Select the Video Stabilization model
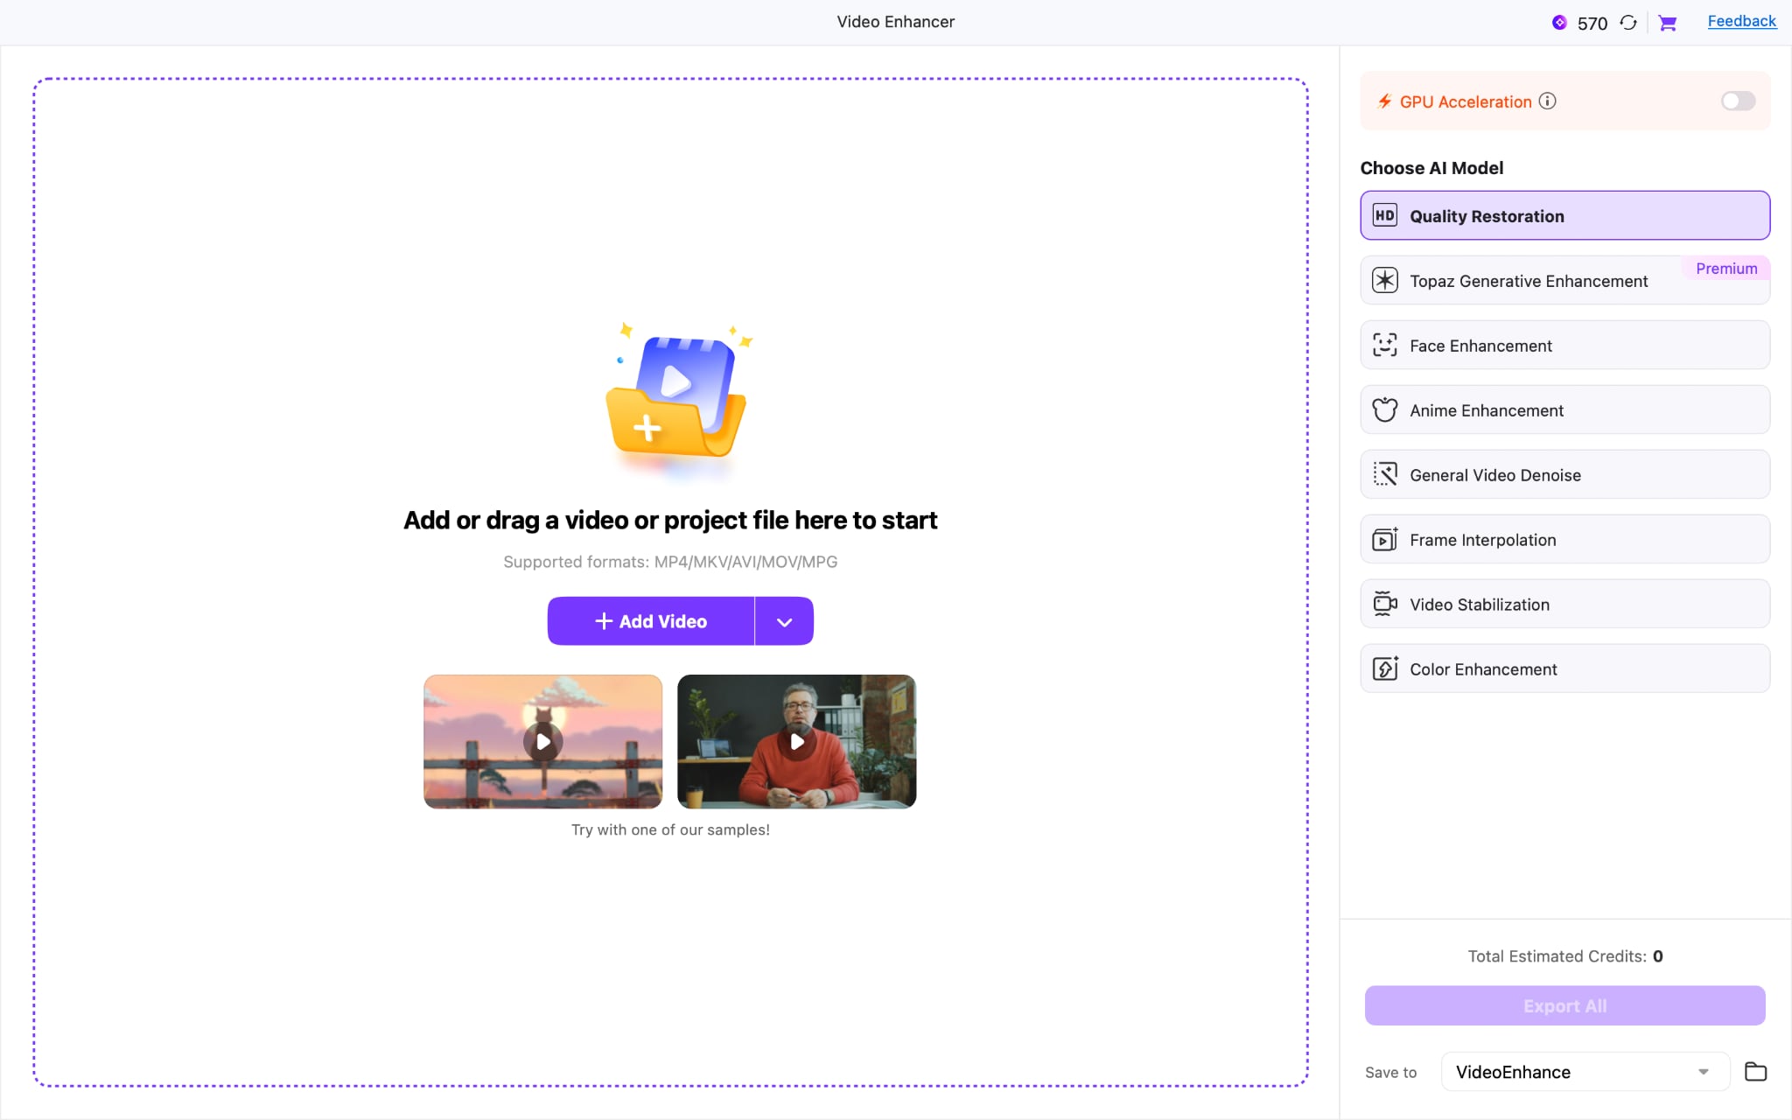Image resolution: width=1792 pixels, height=1120 pixels. pos(1564,604)
